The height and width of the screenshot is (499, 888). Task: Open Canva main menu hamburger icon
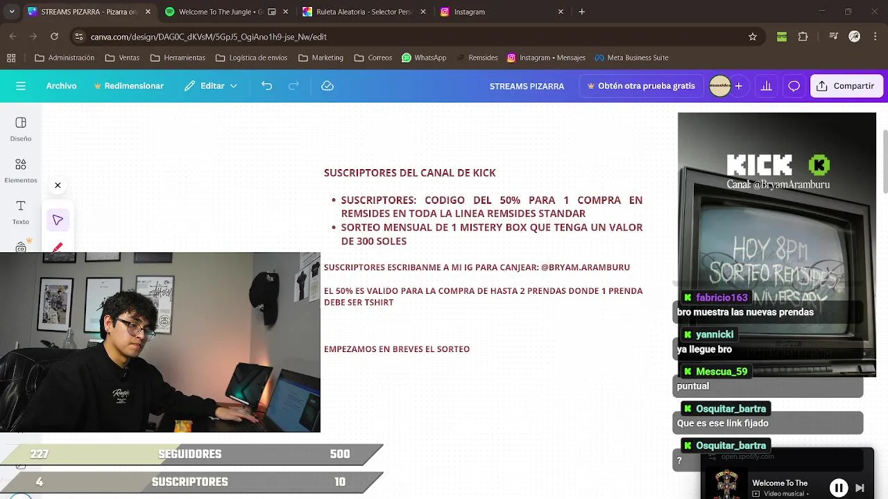click(21, 86)
